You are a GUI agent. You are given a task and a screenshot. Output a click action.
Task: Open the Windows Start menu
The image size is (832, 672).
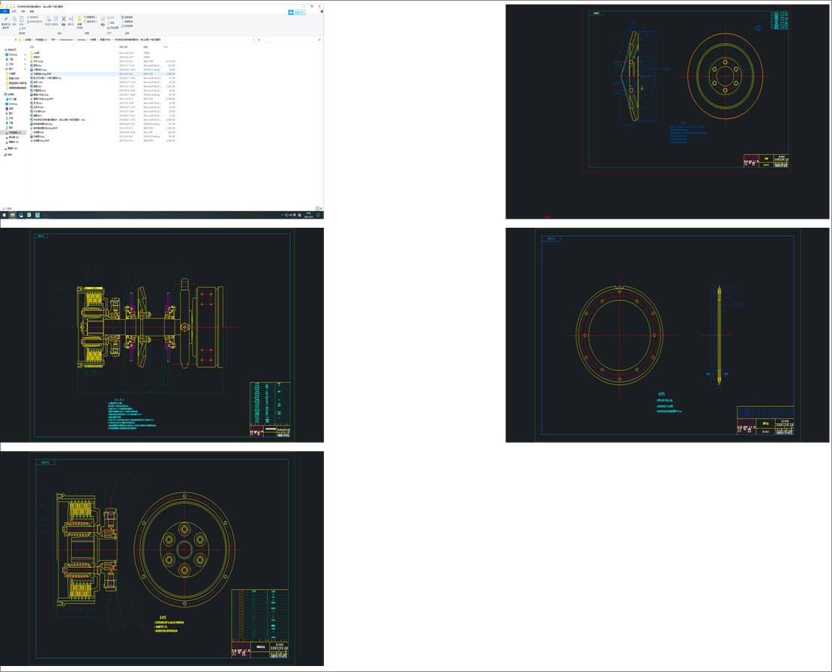4,215
